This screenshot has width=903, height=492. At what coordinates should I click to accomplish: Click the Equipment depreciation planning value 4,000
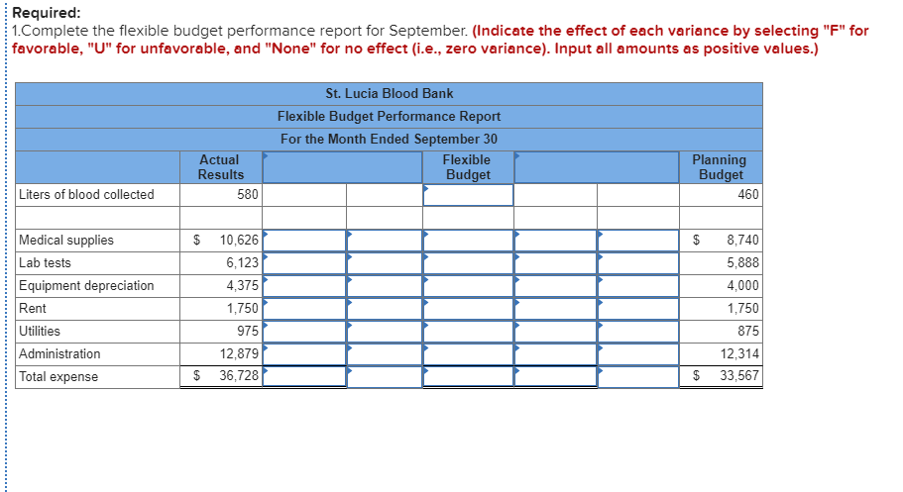[742, 285]
